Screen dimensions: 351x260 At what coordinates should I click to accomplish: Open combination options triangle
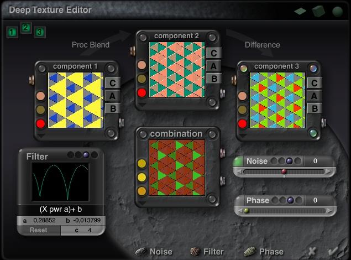142,203
